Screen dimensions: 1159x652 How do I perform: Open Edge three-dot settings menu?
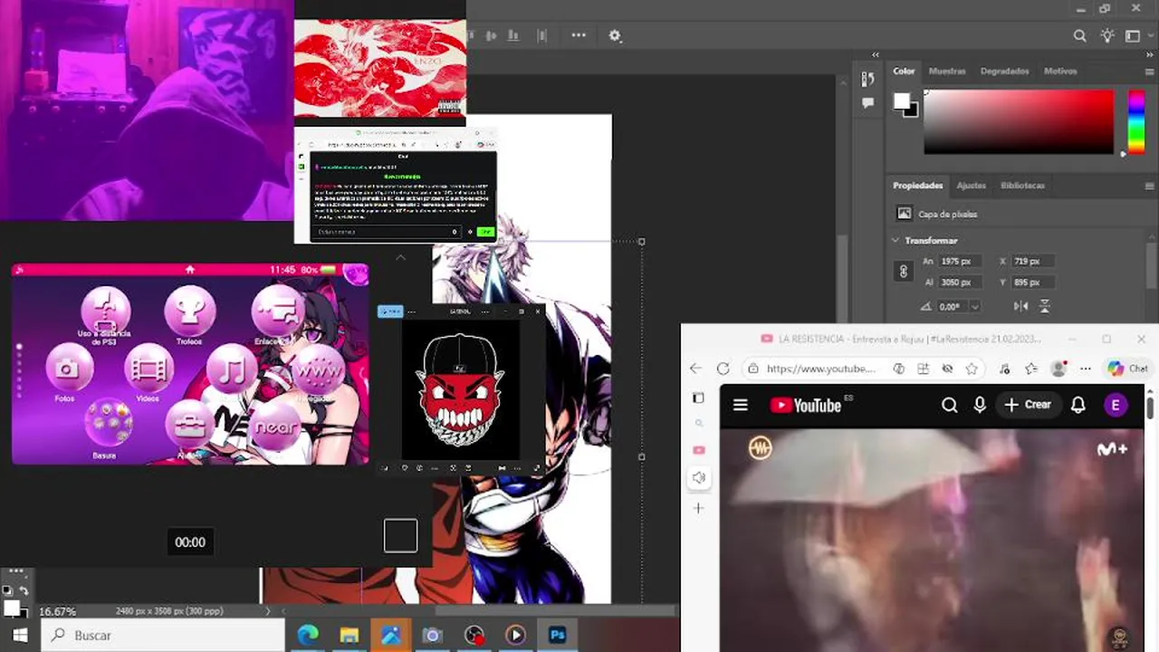(x=1086, y=369)
